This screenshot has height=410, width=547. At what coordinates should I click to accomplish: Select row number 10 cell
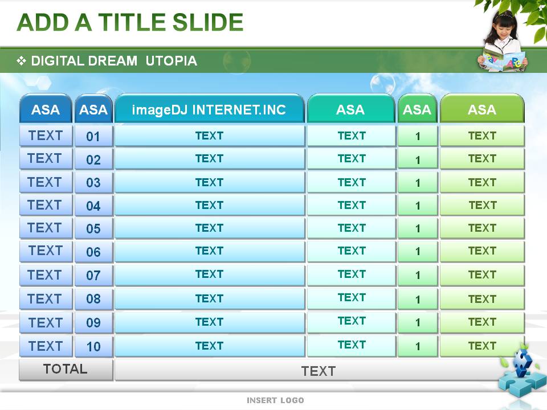tap(93, 346)
